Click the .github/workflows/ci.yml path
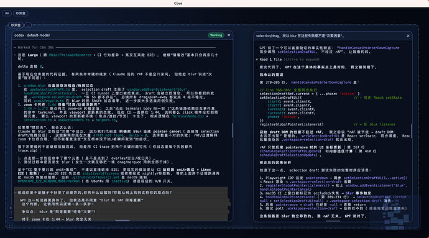Image resolution: width=429 pixels, height=238 pixels. click(96, 177)
